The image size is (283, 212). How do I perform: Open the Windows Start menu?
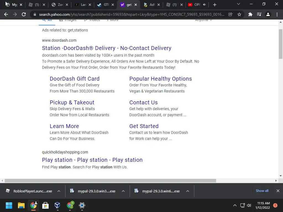tap(9, 205)
